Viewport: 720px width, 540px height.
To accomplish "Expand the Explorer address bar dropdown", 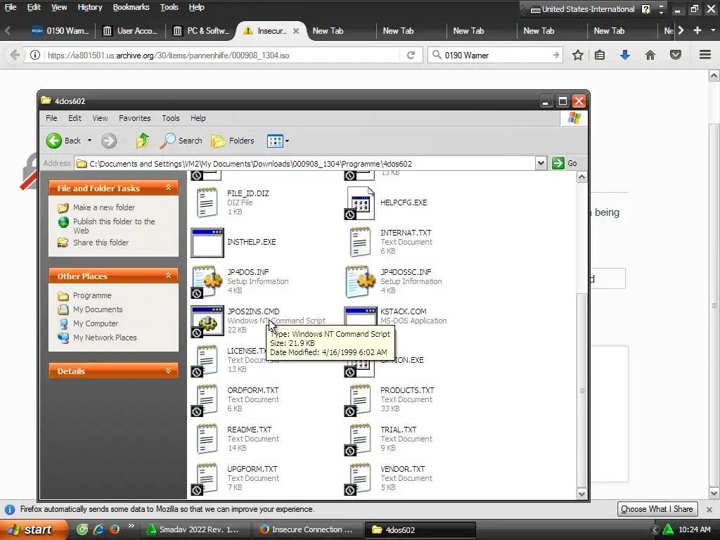I will pos(541,163).
